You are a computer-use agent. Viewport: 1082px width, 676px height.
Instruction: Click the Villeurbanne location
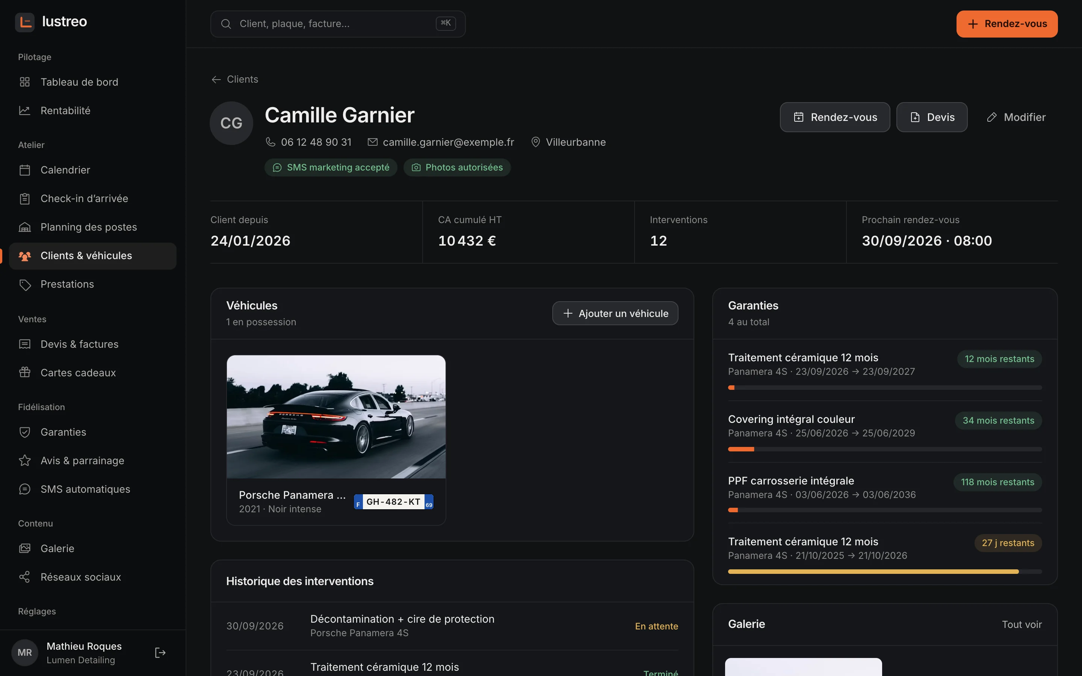pos(568,142)
